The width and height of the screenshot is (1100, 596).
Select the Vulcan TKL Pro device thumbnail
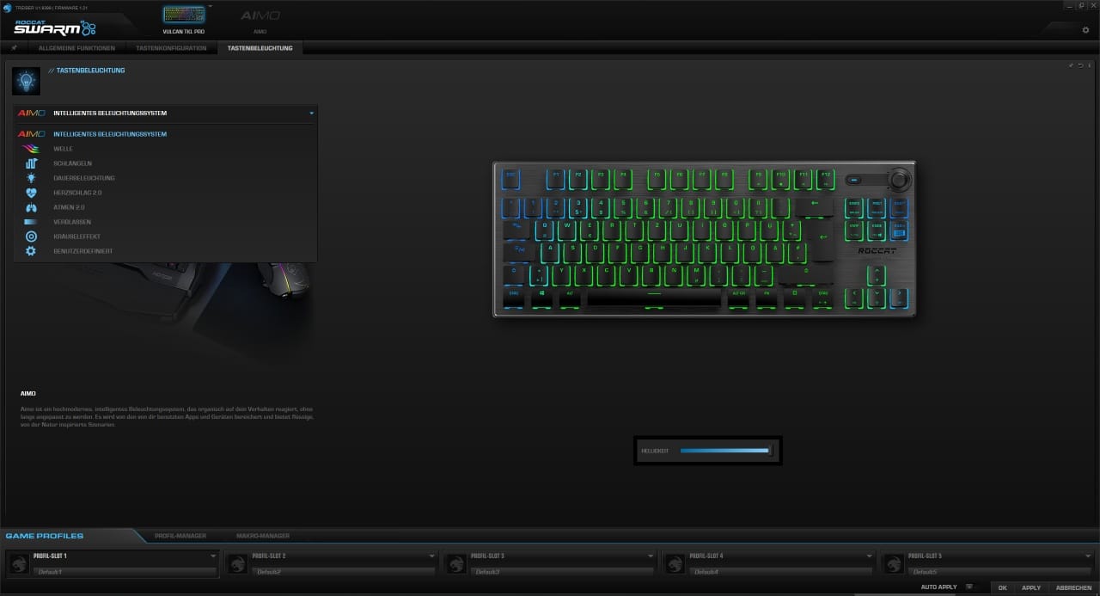tap(184, 15)
